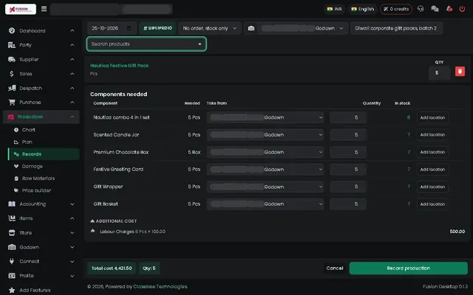Click the Accounting book icon
The height and width of the screenshot is (295, 473).
point(12,204)
